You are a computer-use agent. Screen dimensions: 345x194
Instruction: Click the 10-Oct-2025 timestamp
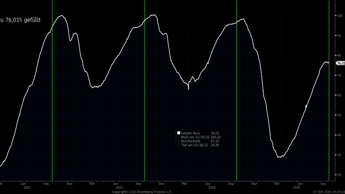click(328, 192)
